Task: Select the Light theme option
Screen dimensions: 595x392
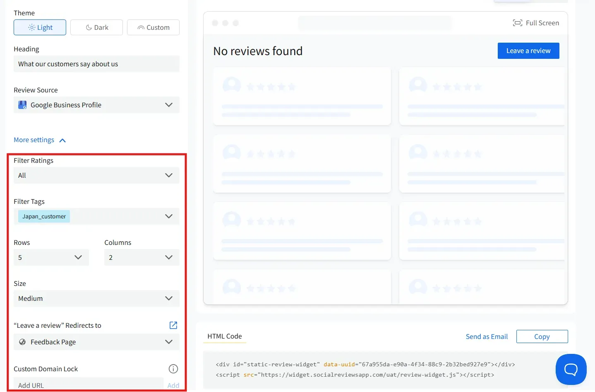Action: (x=40, y=27)
